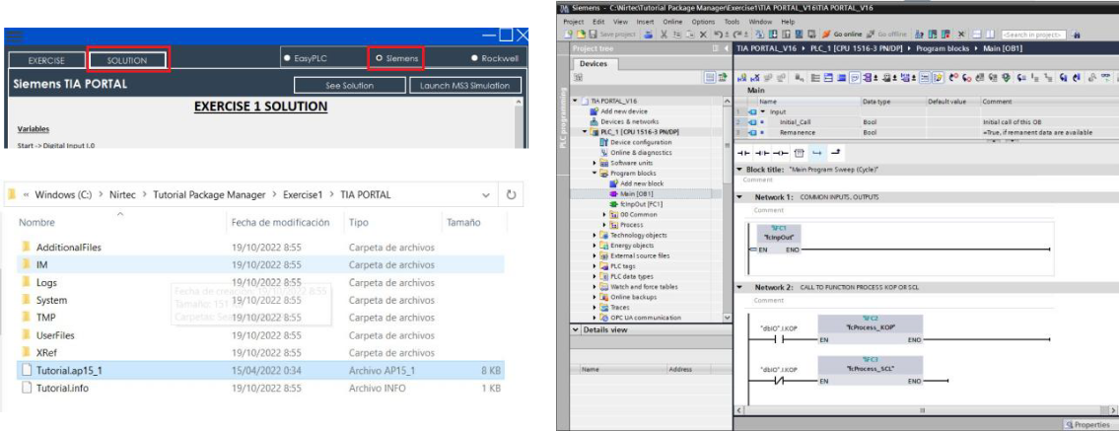This screenshot has width=1119, height=431.
Task: Click the Delete X icon in TIA main toolbar
Action: (x=704, y=35)
